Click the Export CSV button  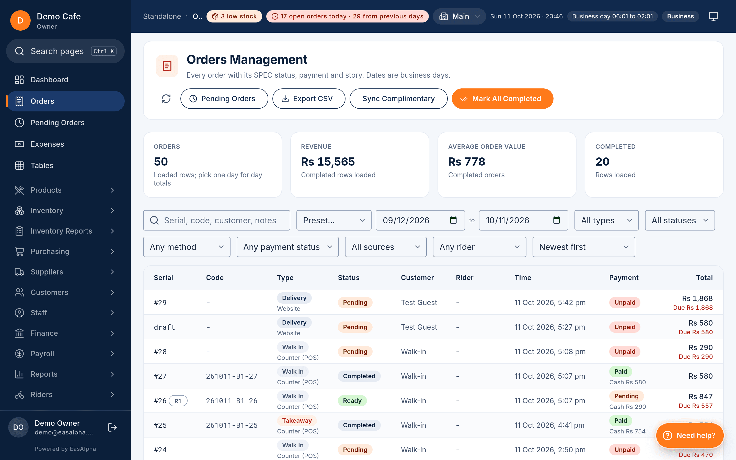(x=309, y=99)
